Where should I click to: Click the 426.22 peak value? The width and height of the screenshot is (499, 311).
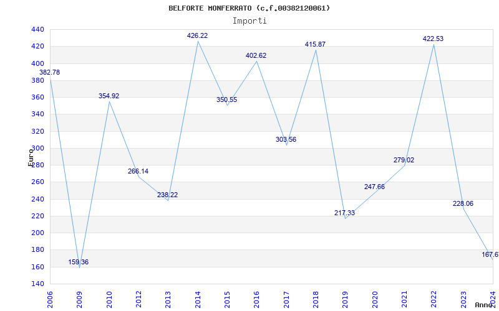point(197,35)
